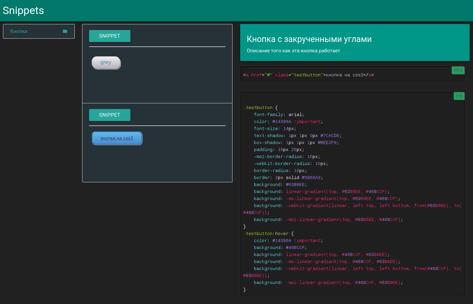Viewport: 473px width, 304px height.
Task: Click the Snippets header title
Action: pyautogui.click(x=23, y=10)
